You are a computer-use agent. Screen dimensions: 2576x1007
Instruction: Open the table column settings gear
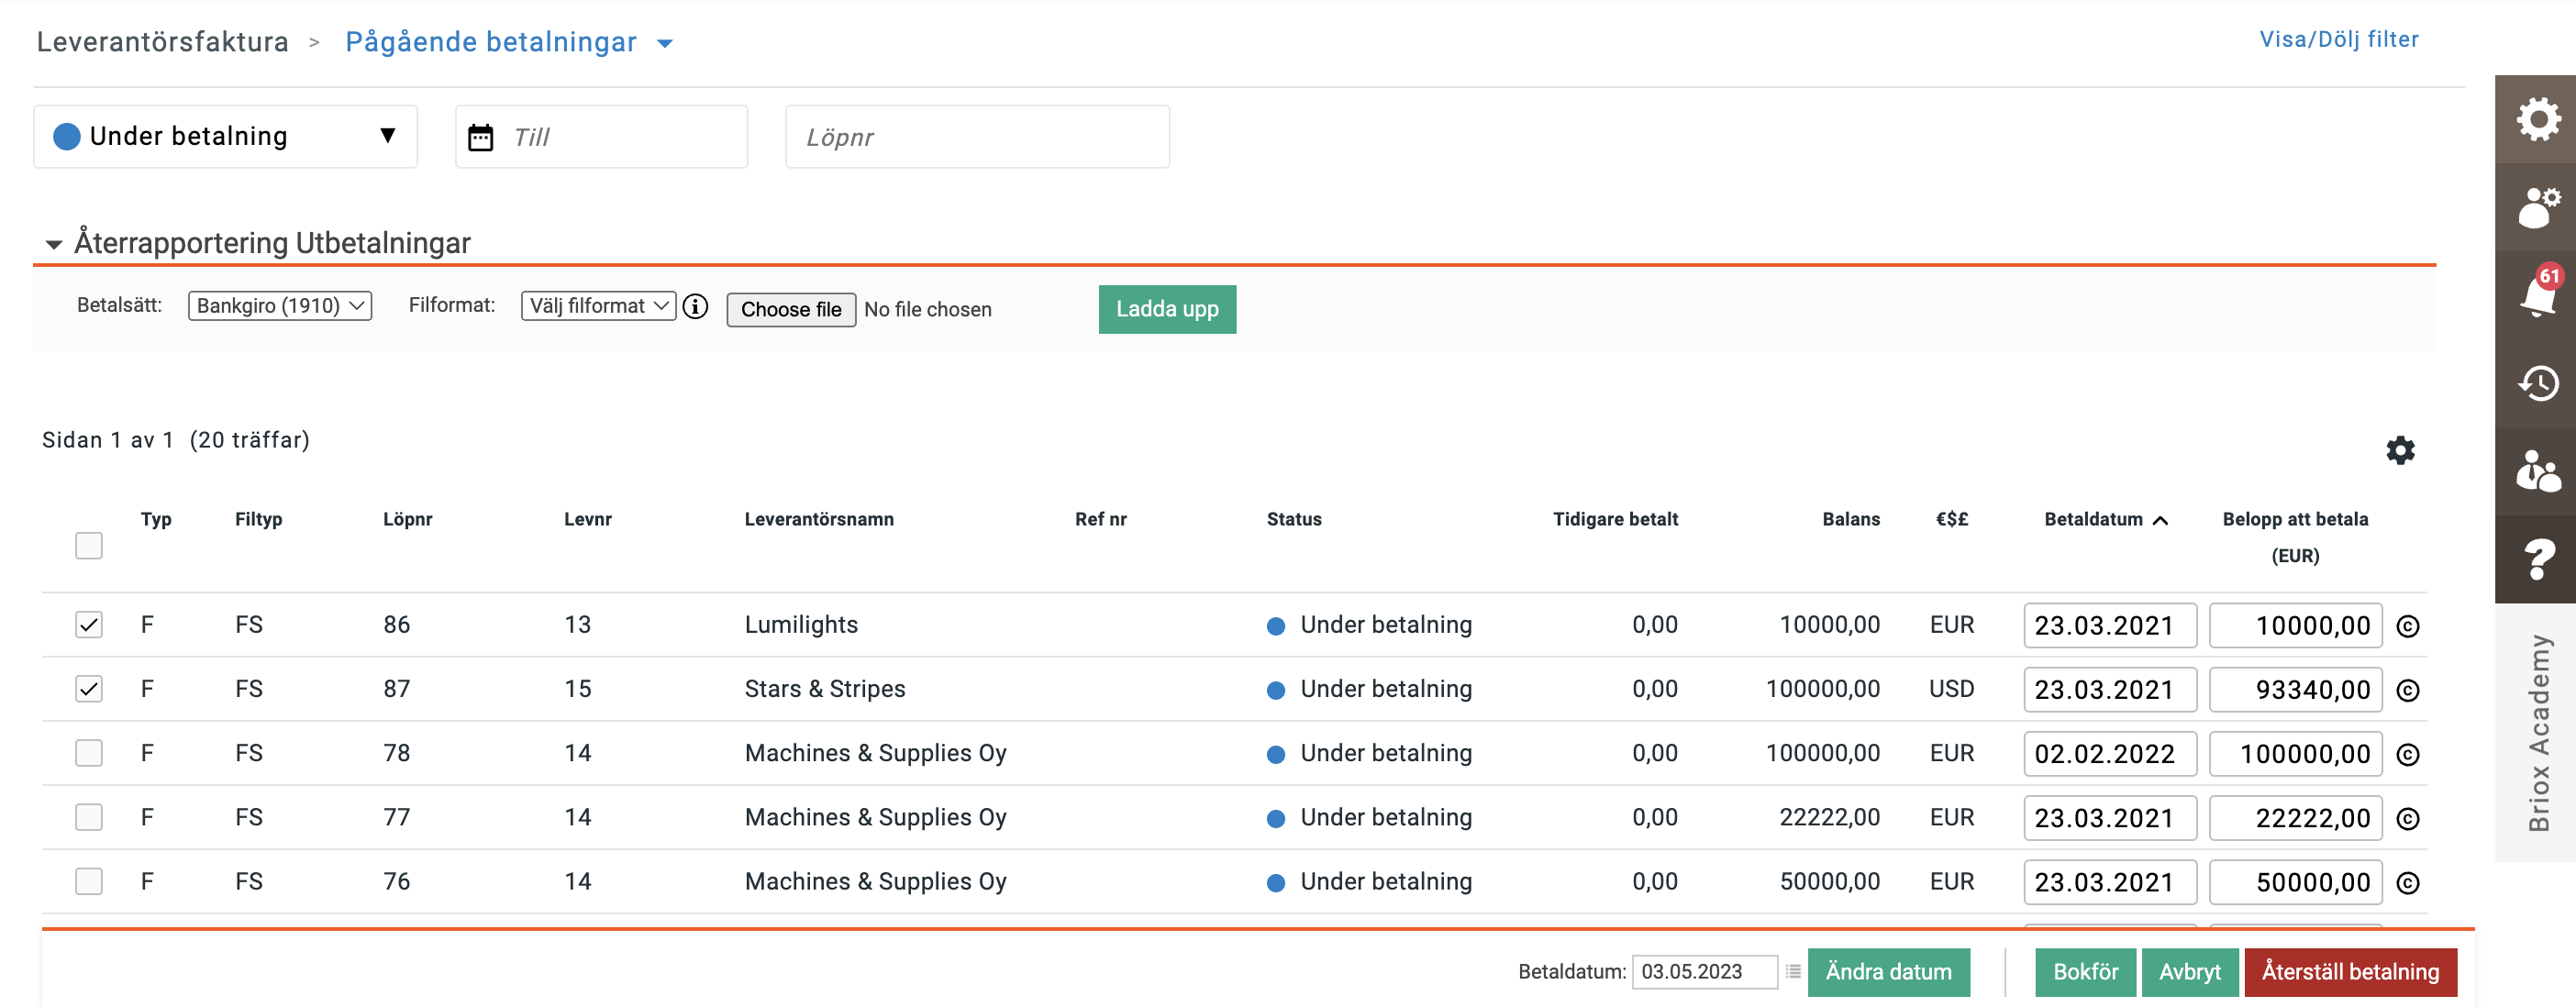(2400, 450)
